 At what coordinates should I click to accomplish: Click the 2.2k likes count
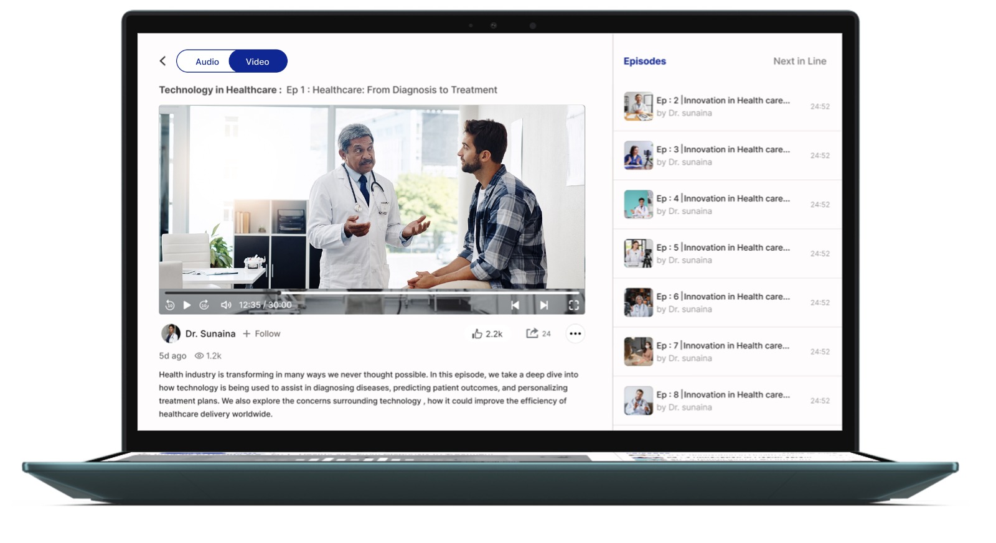click(x=494, y=334)
